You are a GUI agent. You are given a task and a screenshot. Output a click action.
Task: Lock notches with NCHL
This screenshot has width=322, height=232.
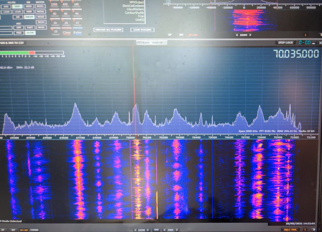point(42,27)
